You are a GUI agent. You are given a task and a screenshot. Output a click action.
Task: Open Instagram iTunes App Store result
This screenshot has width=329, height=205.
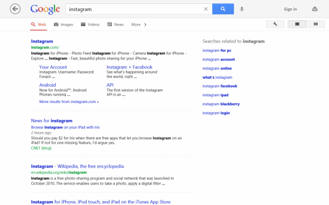[x=101, y=202]
